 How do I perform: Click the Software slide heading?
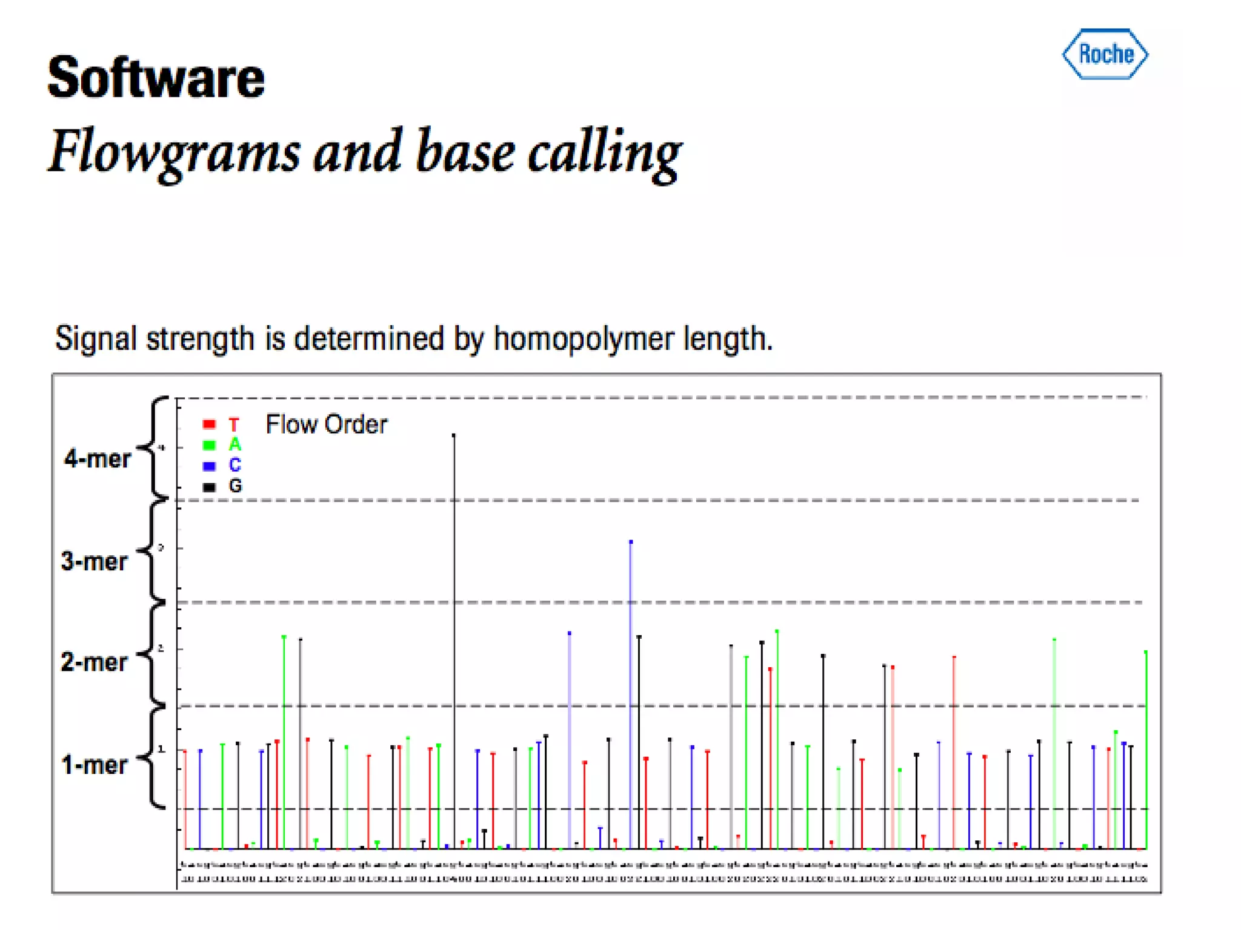pos(156,77)
